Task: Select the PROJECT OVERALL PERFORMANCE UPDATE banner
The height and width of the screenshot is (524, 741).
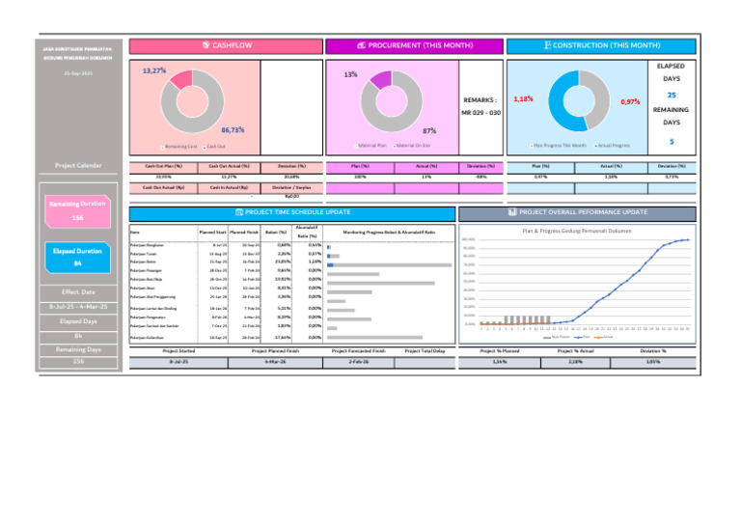Action: click(577, 213)
